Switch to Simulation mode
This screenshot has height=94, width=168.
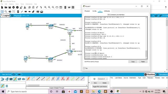[162, 74]
